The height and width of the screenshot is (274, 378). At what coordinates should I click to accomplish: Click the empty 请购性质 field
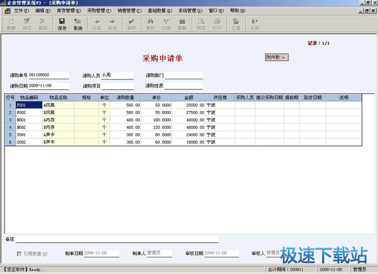click(x=183, y=86)
